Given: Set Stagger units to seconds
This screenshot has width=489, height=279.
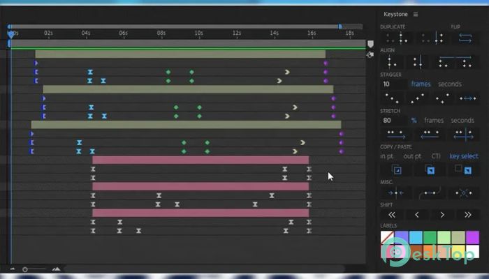Looking at the screenshot, I should (450, 84).
